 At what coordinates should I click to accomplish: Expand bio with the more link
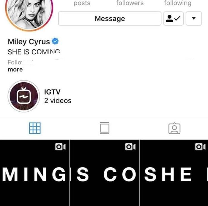[15, 69]
